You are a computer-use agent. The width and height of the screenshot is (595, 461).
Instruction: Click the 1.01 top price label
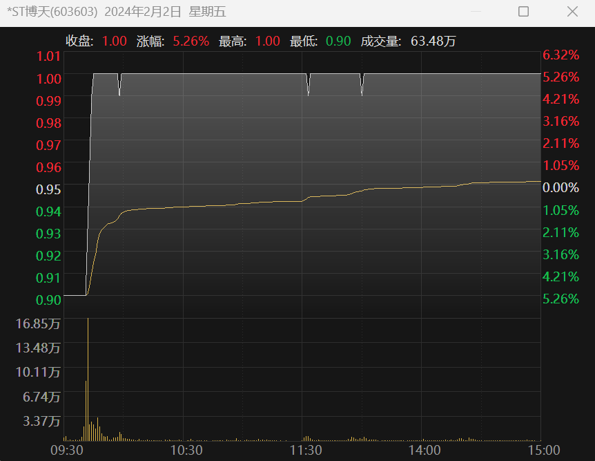pos(48,56)
